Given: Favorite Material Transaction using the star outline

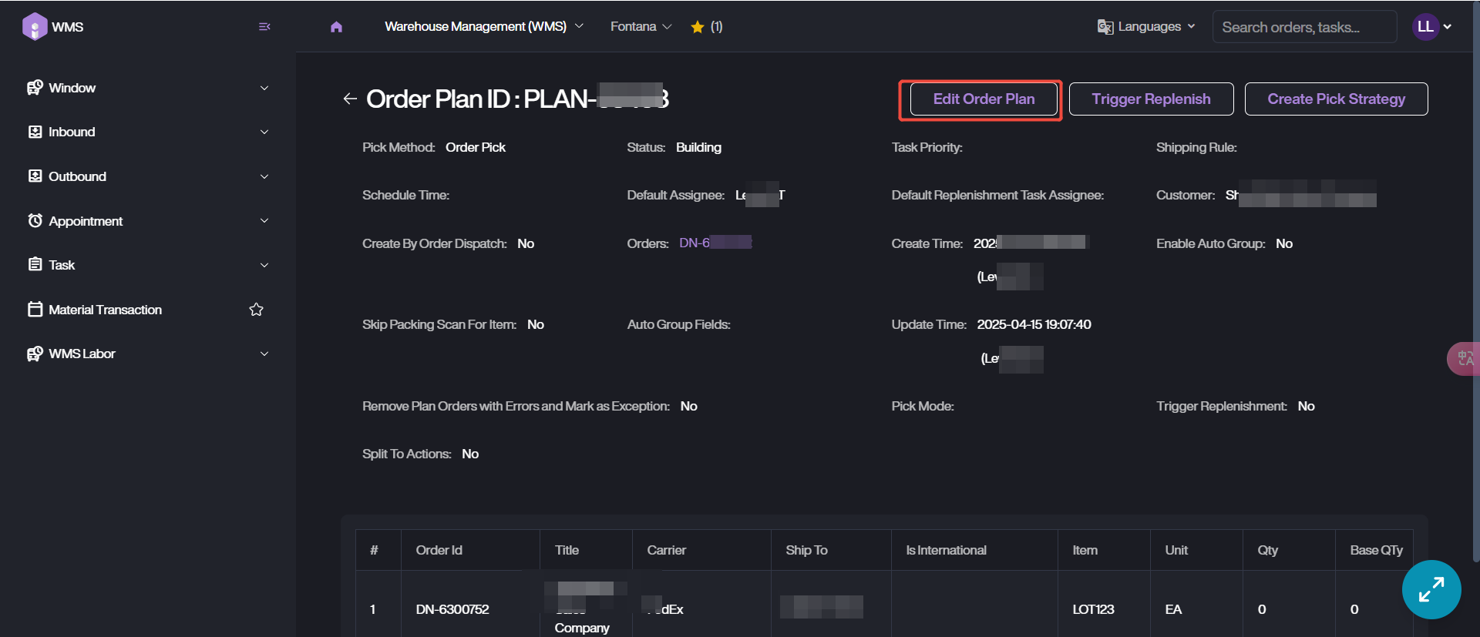Looking at the screenshot, I should coord(257,310).
